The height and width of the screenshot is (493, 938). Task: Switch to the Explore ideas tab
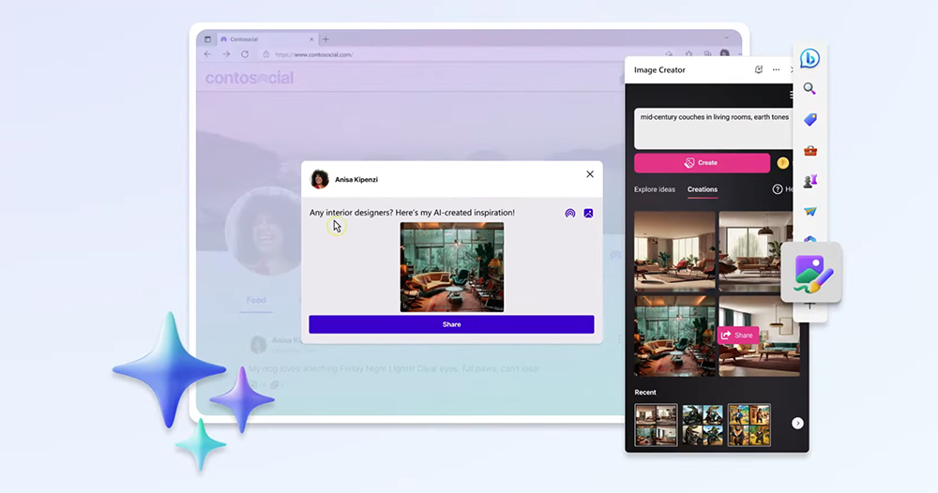tap(655, 189)
